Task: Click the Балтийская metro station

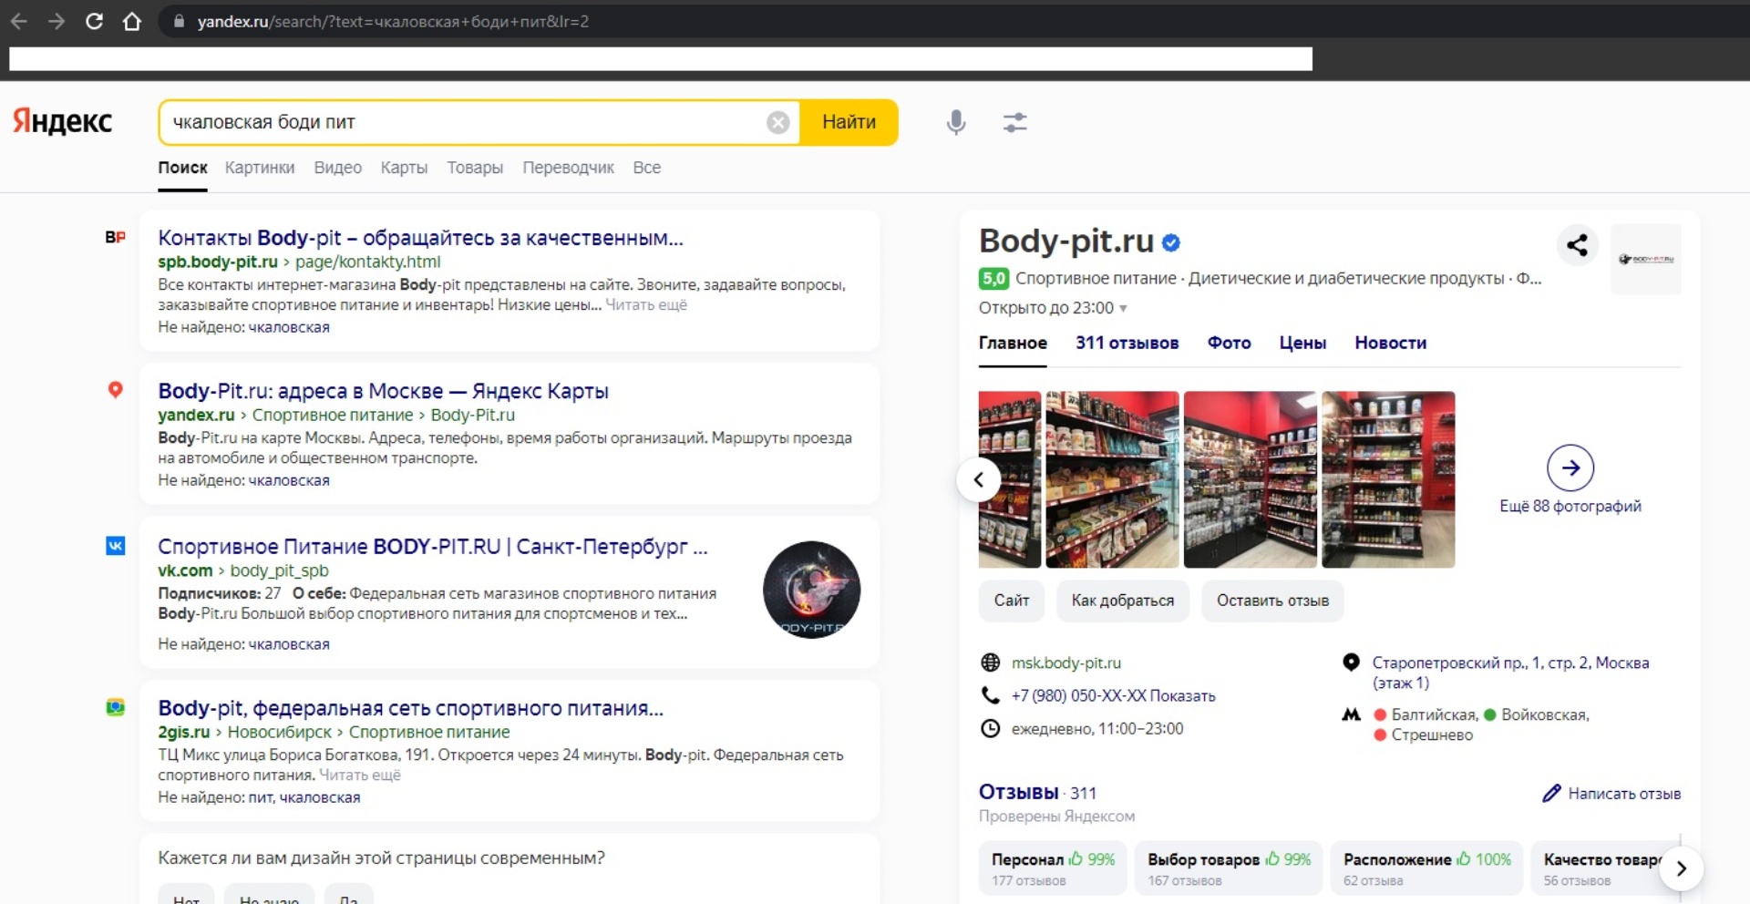Action: (1434, 715)
